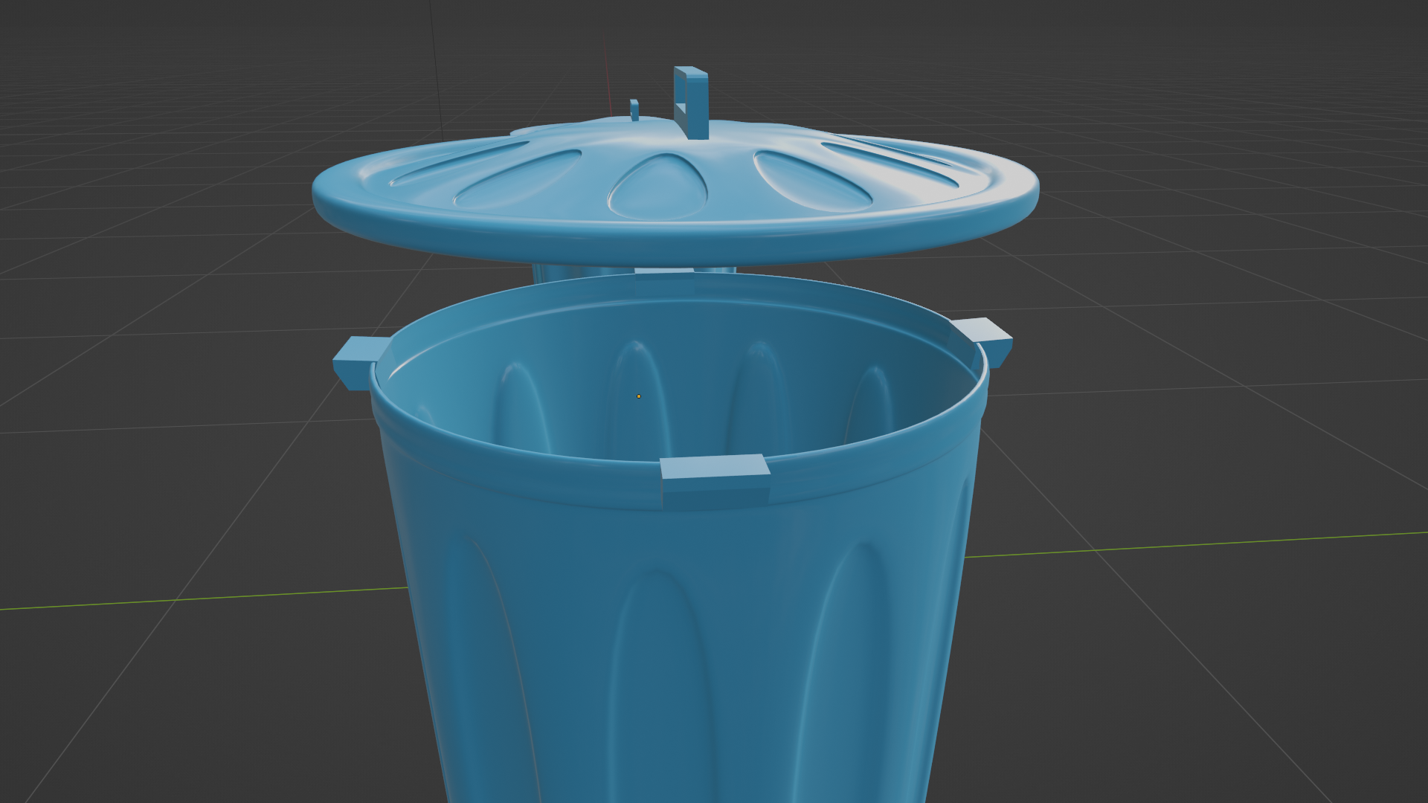Click the front latch bracket on the can rim
Screen dimensions: 1428x803
click(x=715, y=481)
